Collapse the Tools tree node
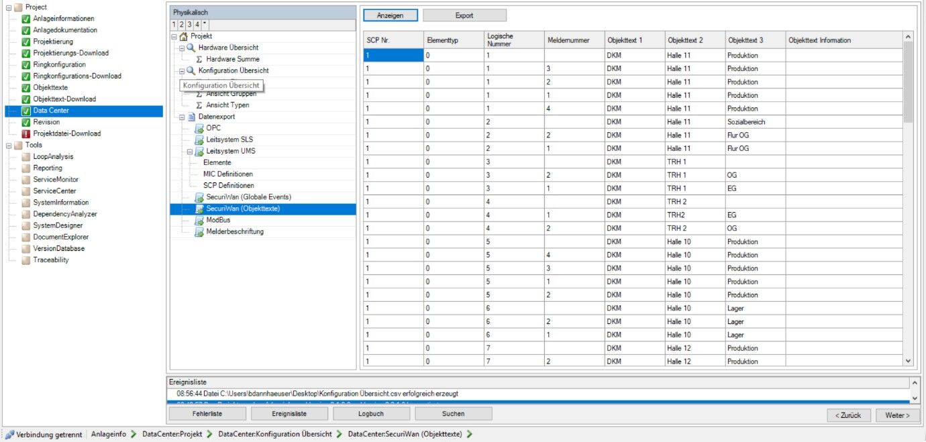The height and width of the screenshot is (442, 926). pyautogui.click(x=9, y=146)
